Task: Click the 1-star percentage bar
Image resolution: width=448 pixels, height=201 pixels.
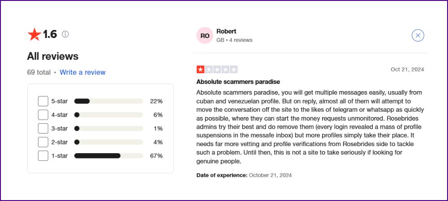Action: pyautogui.click(x=108, y=156)
